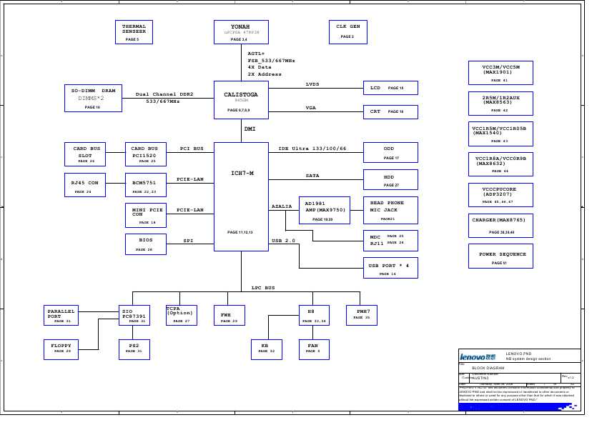Screen dimensions: 602x425
Task: Select the "AGTL+" text
Action: [x=256, y=54]
